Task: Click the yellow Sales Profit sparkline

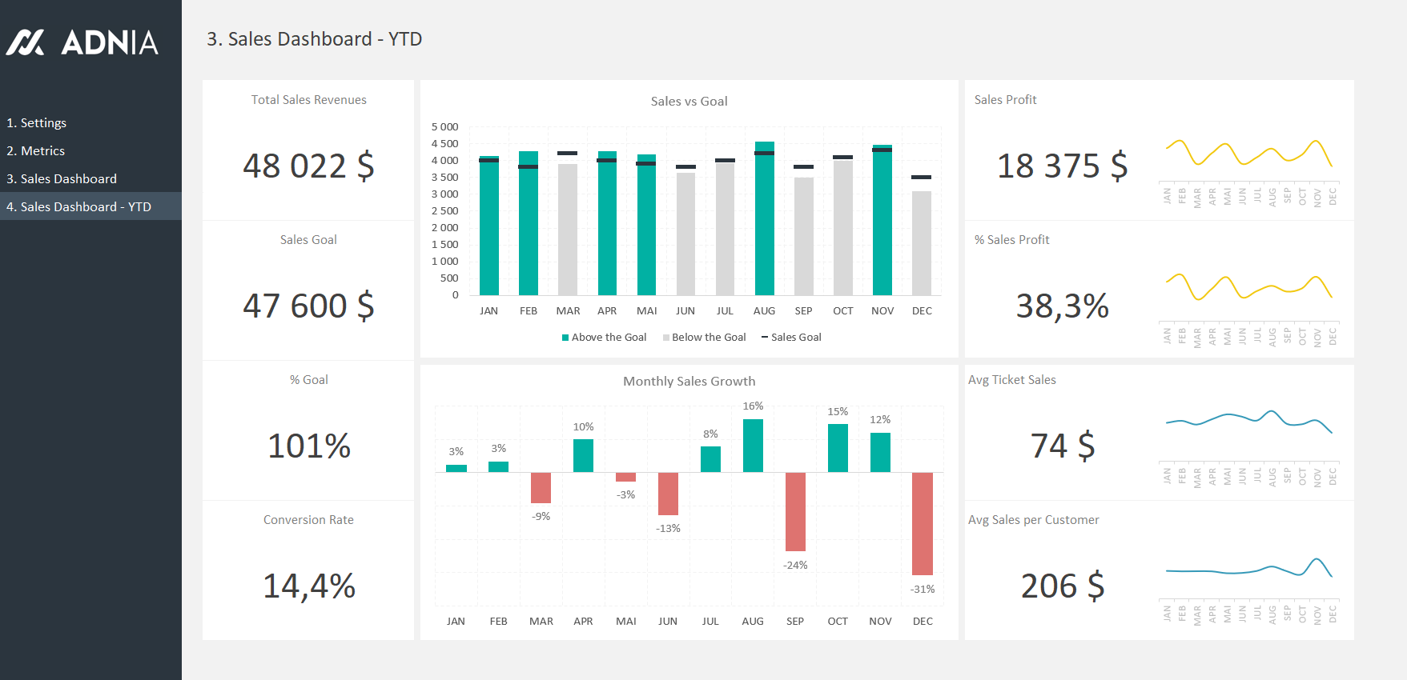Action: 1248,153
